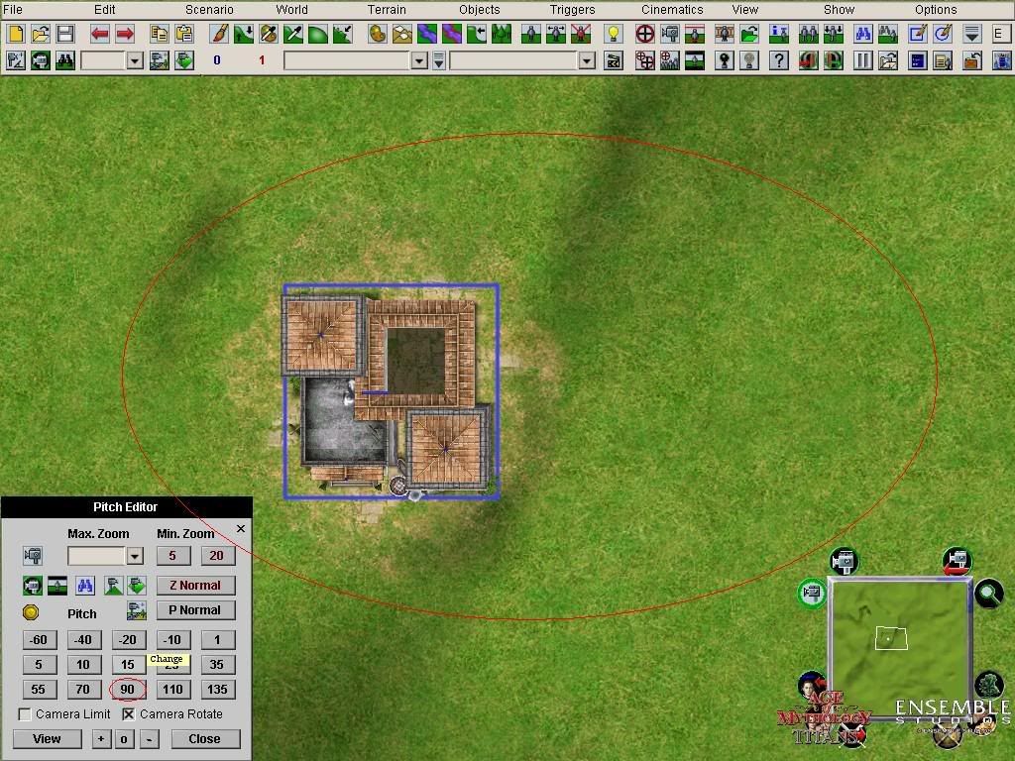The image size is (1015, 761).
Task: Open the wide dropdown after the red 1
Action: coord(418,60)
